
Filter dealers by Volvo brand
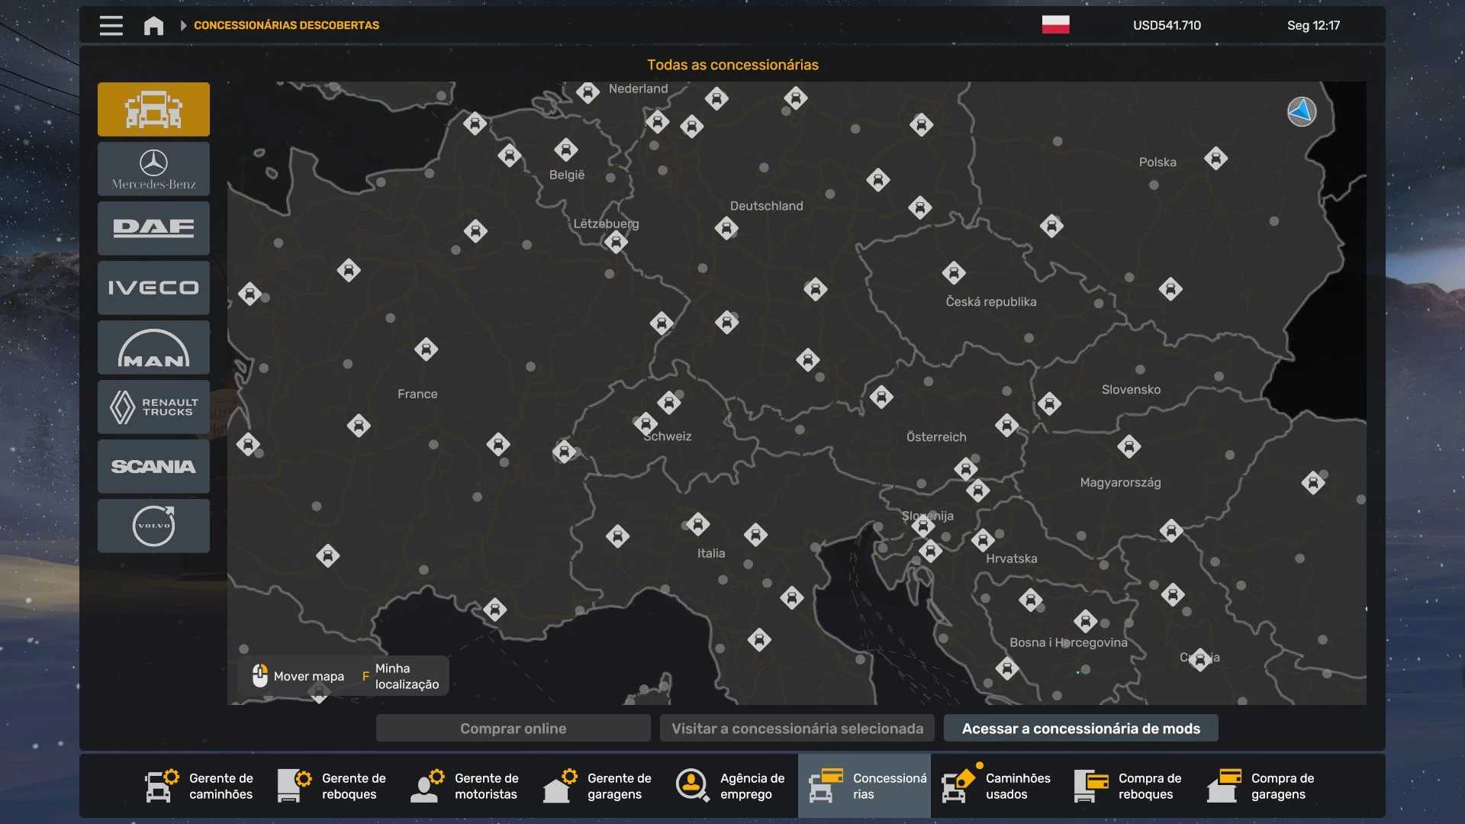point(153,526)
